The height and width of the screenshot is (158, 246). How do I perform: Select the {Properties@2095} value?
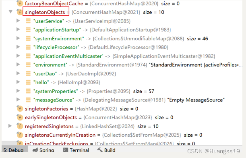point(109,91)
